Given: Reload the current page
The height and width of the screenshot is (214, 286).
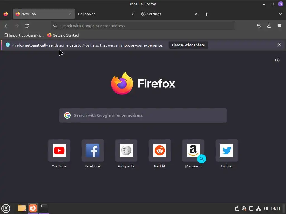Looking at the screenshot, I should (27, 26).
